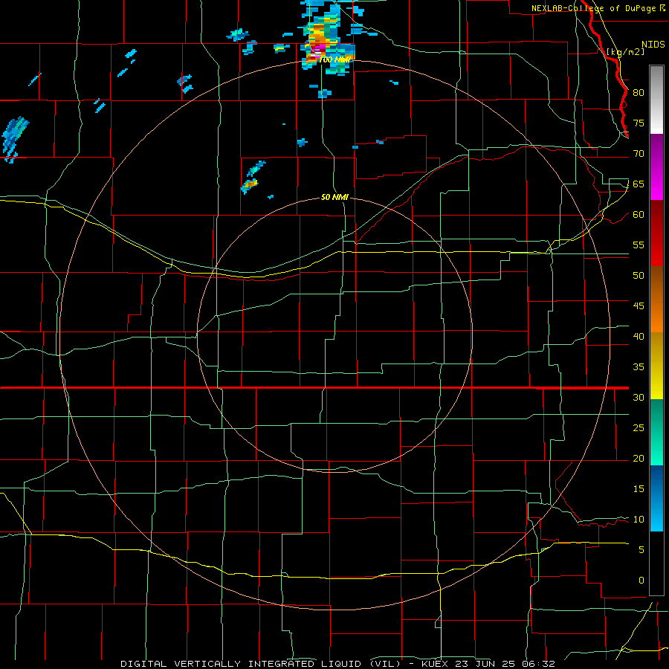The width and height of the screenshot is (669, 669).
Task: Click the 50 NMI range ring label
Action: pos(334,197)
